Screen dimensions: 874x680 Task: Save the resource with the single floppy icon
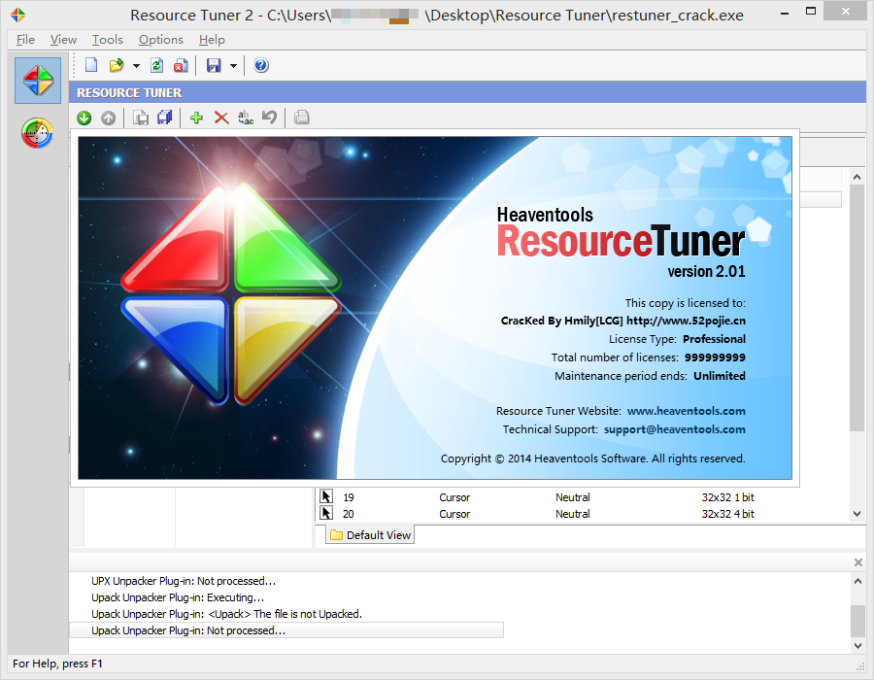coord(141,118)
